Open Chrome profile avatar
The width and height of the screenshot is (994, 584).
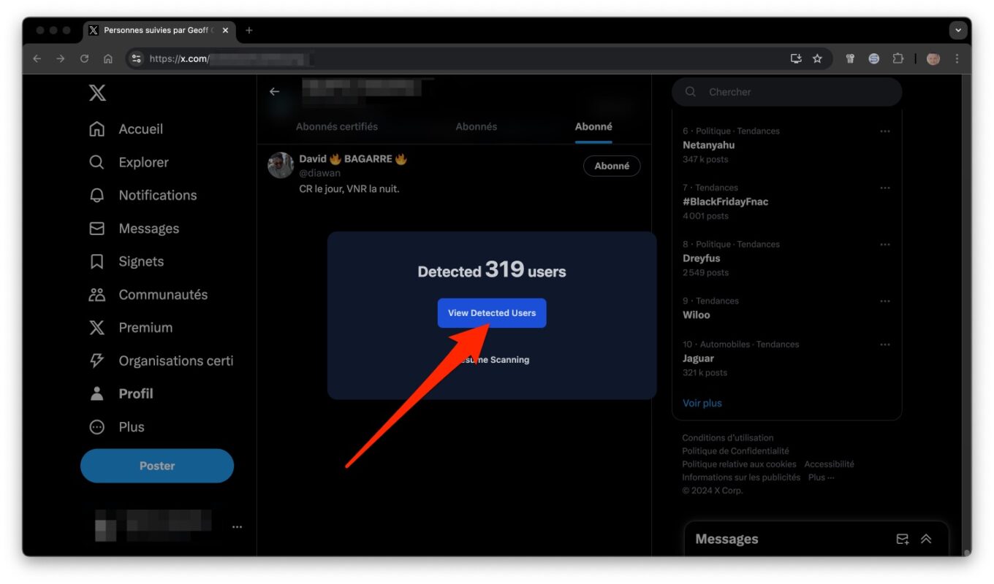933,59
